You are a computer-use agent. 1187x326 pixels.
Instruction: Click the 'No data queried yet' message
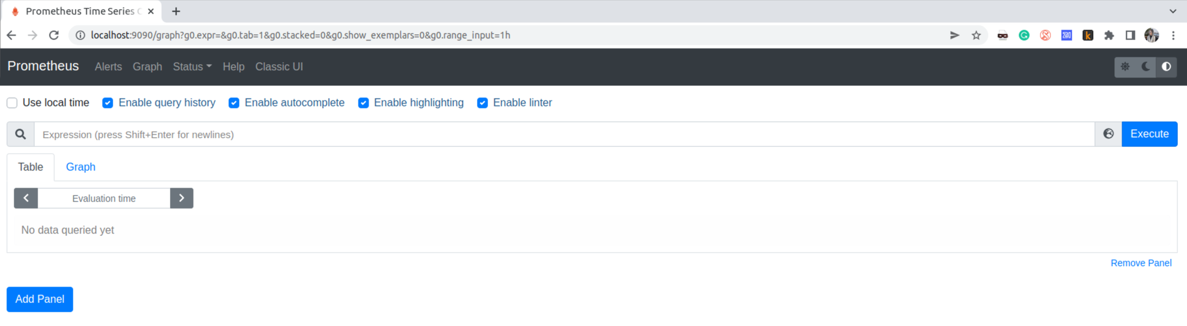[68, 230]
